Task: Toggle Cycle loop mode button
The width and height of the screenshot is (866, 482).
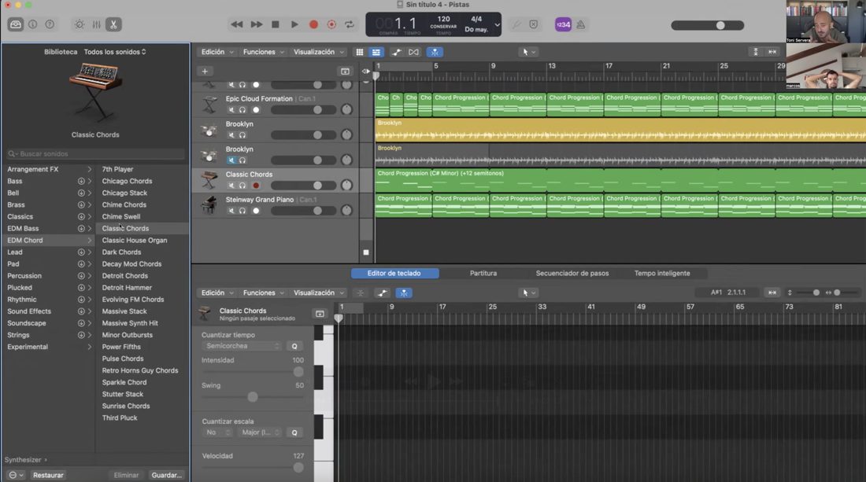Action: tap(350, 24)
